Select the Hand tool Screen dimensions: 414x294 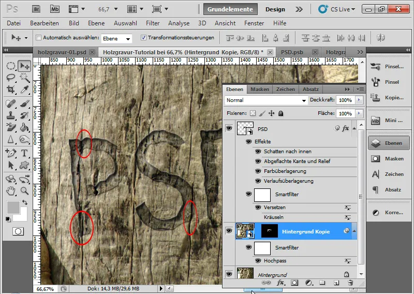(10, 190)
